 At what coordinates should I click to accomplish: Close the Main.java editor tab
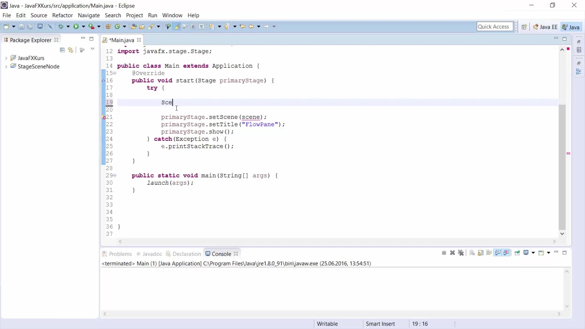(139, 40)
